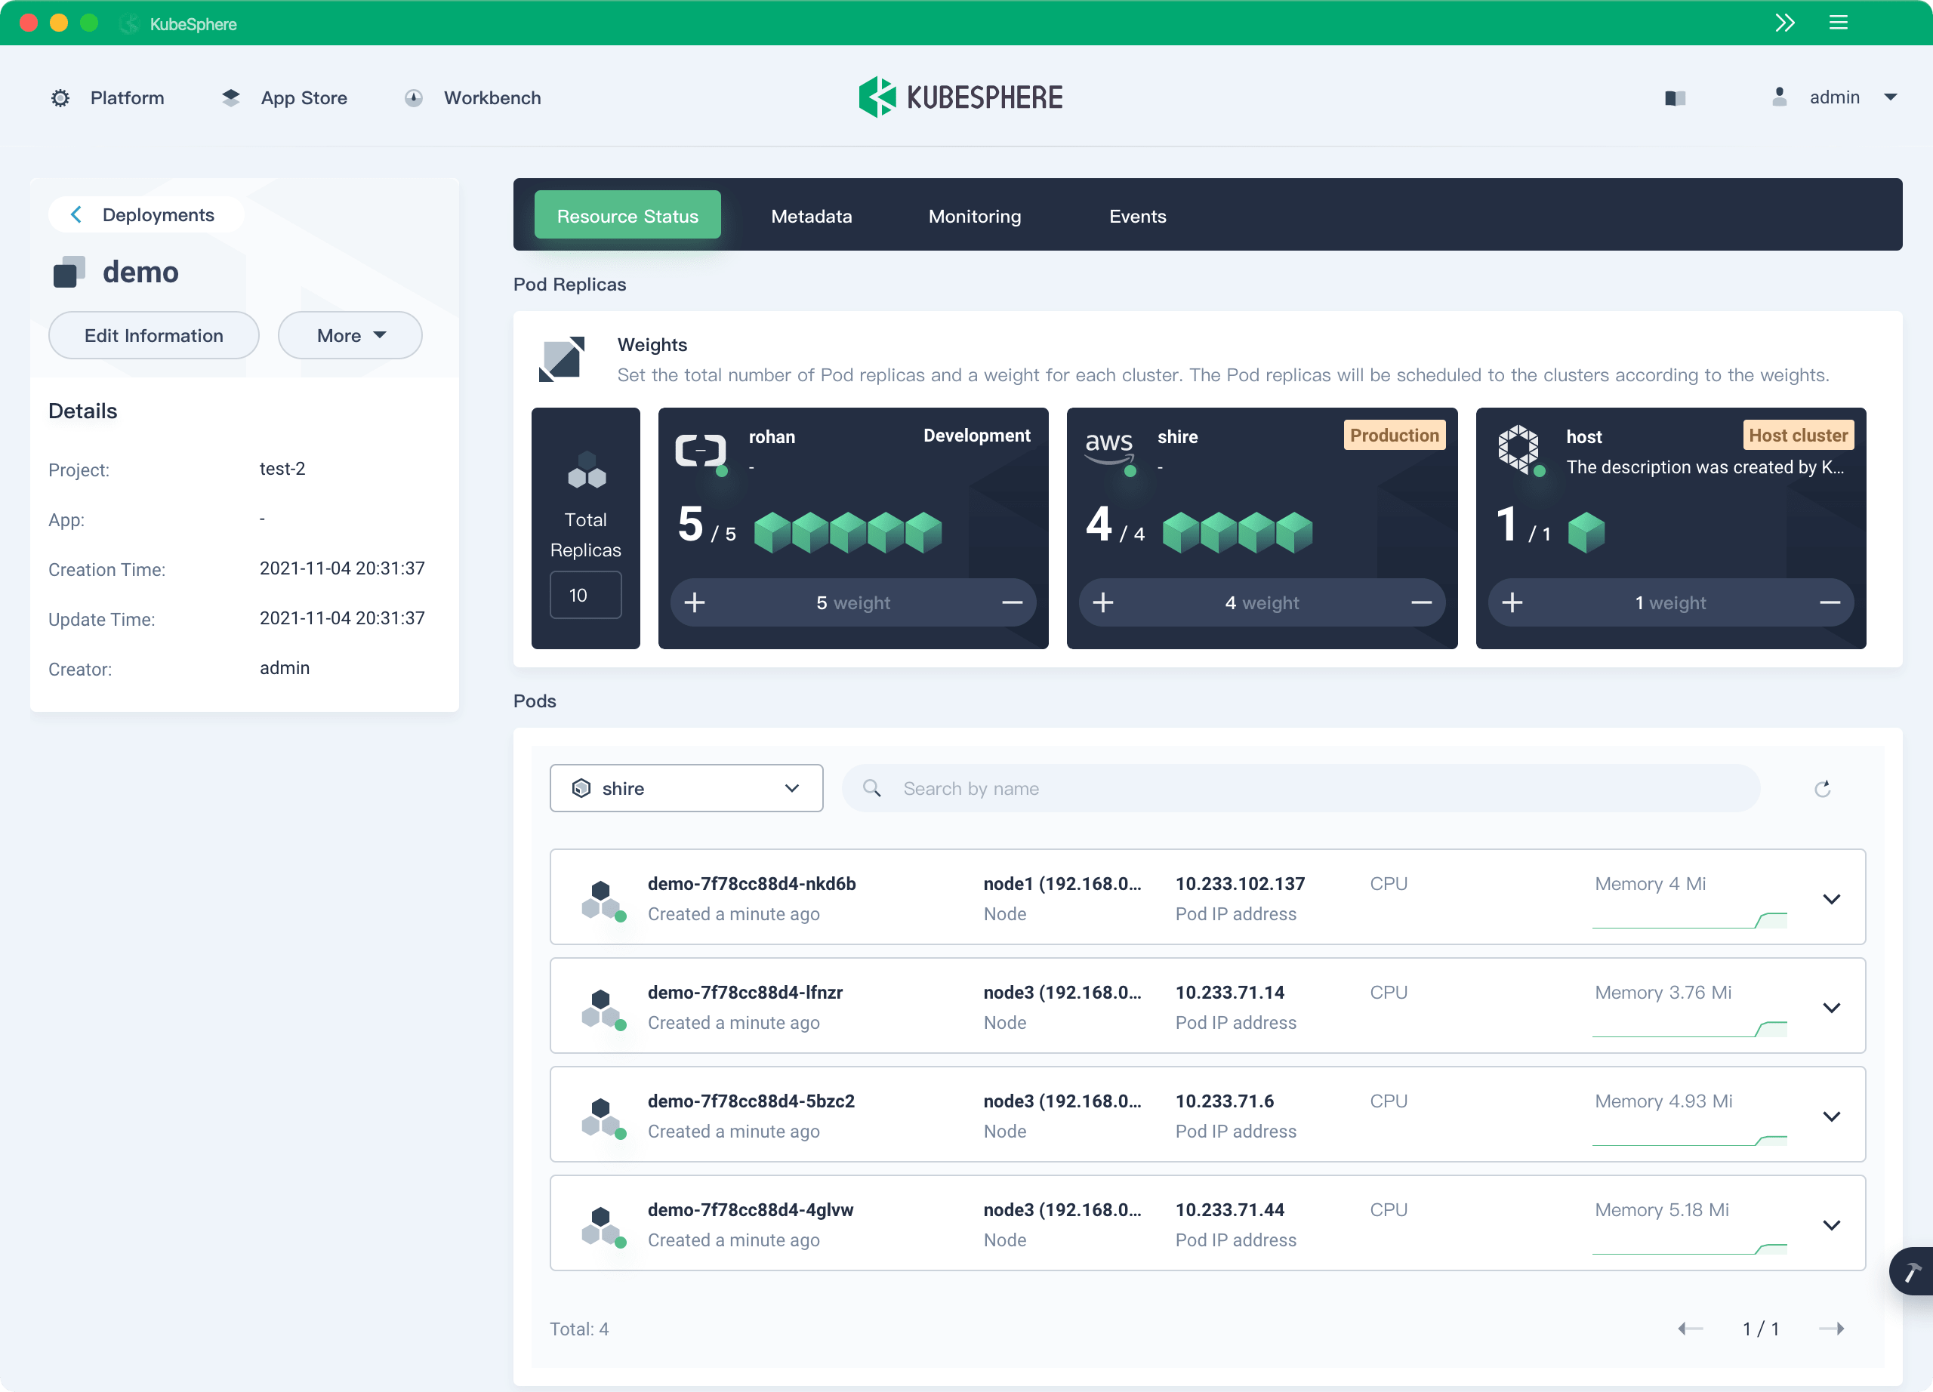
Task: Click minus icon to decrease shire weight
Action: (1421, 603)
